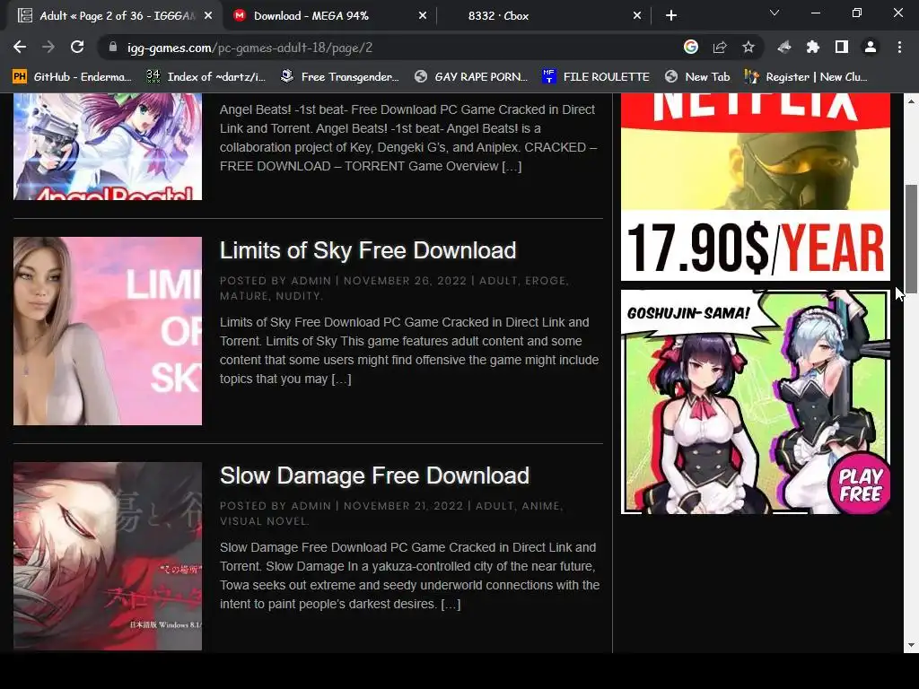
Task: Open the GitHub - Enderma... bookmark
Action: 71,77
